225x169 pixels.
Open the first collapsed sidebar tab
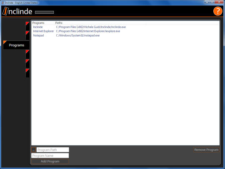coord(27,26)
